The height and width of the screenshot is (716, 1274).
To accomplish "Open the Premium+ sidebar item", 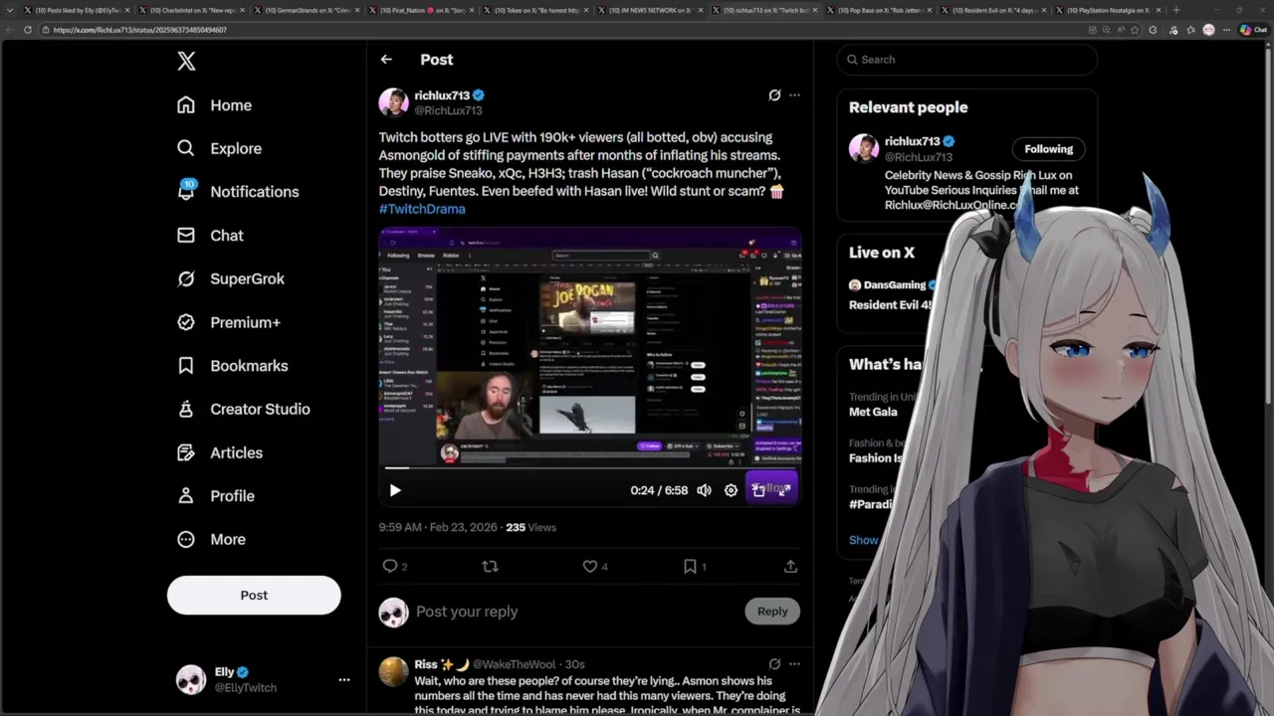I will tap(229, 322).
